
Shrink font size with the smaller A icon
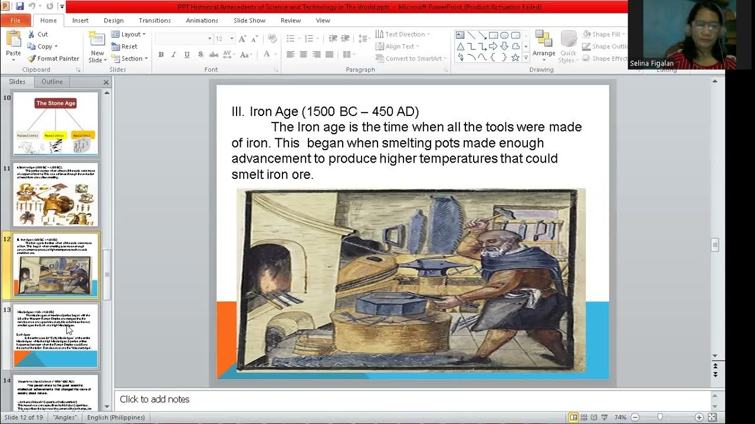click(255, 38)
